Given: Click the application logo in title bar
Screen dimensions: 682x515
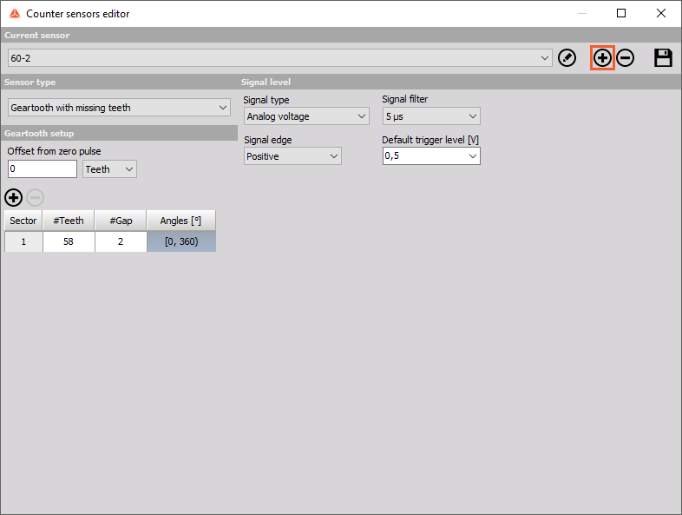Looking at the screenshot, I should [x=15, y=14].
